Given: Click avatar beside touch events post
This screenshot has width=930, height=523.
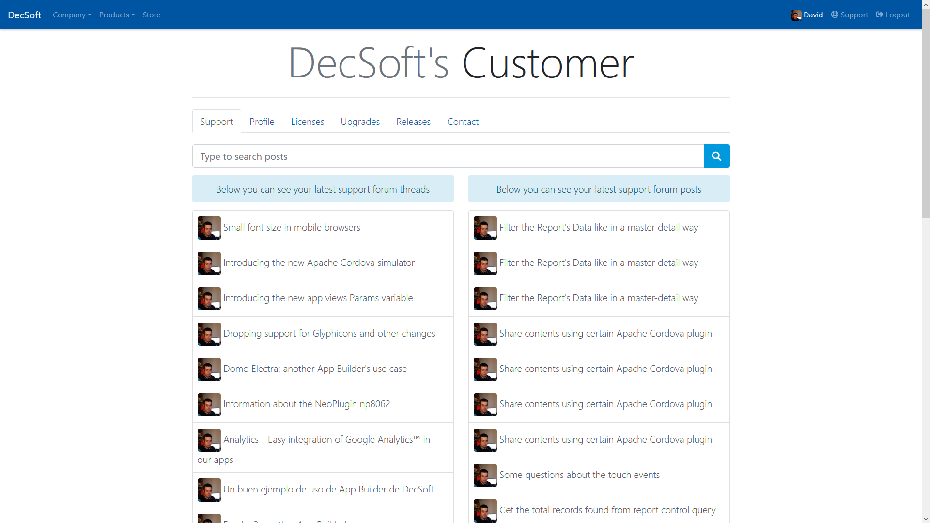Looking at the screenshot, I should pyautogui.click(x=485, y=475).
